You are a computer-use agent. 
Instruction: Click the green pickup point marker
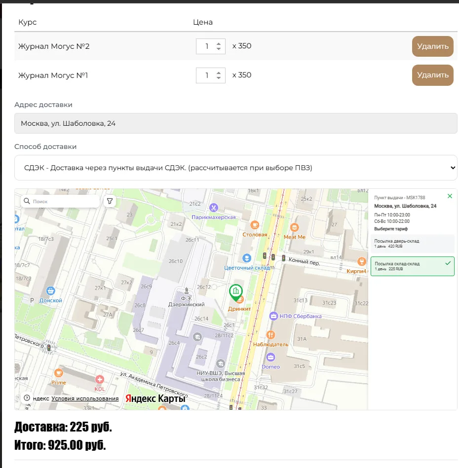(x=235, y=292)
